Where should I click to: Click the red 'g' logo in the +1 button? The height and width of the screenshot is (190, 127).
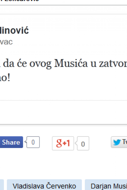(x=59, y=143)
